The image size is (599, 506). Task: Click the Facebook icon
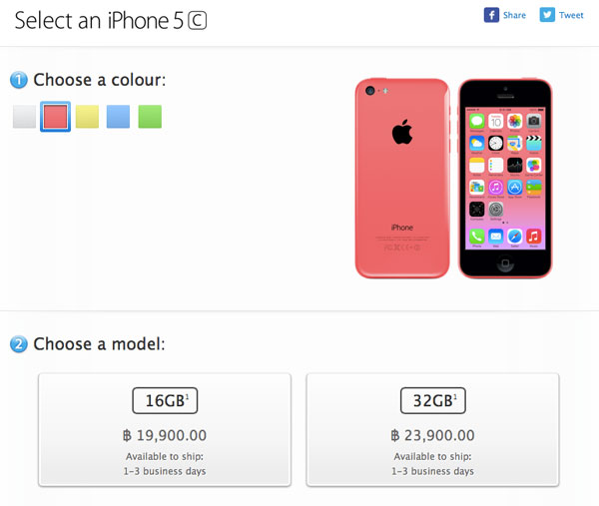coord(491,15)
